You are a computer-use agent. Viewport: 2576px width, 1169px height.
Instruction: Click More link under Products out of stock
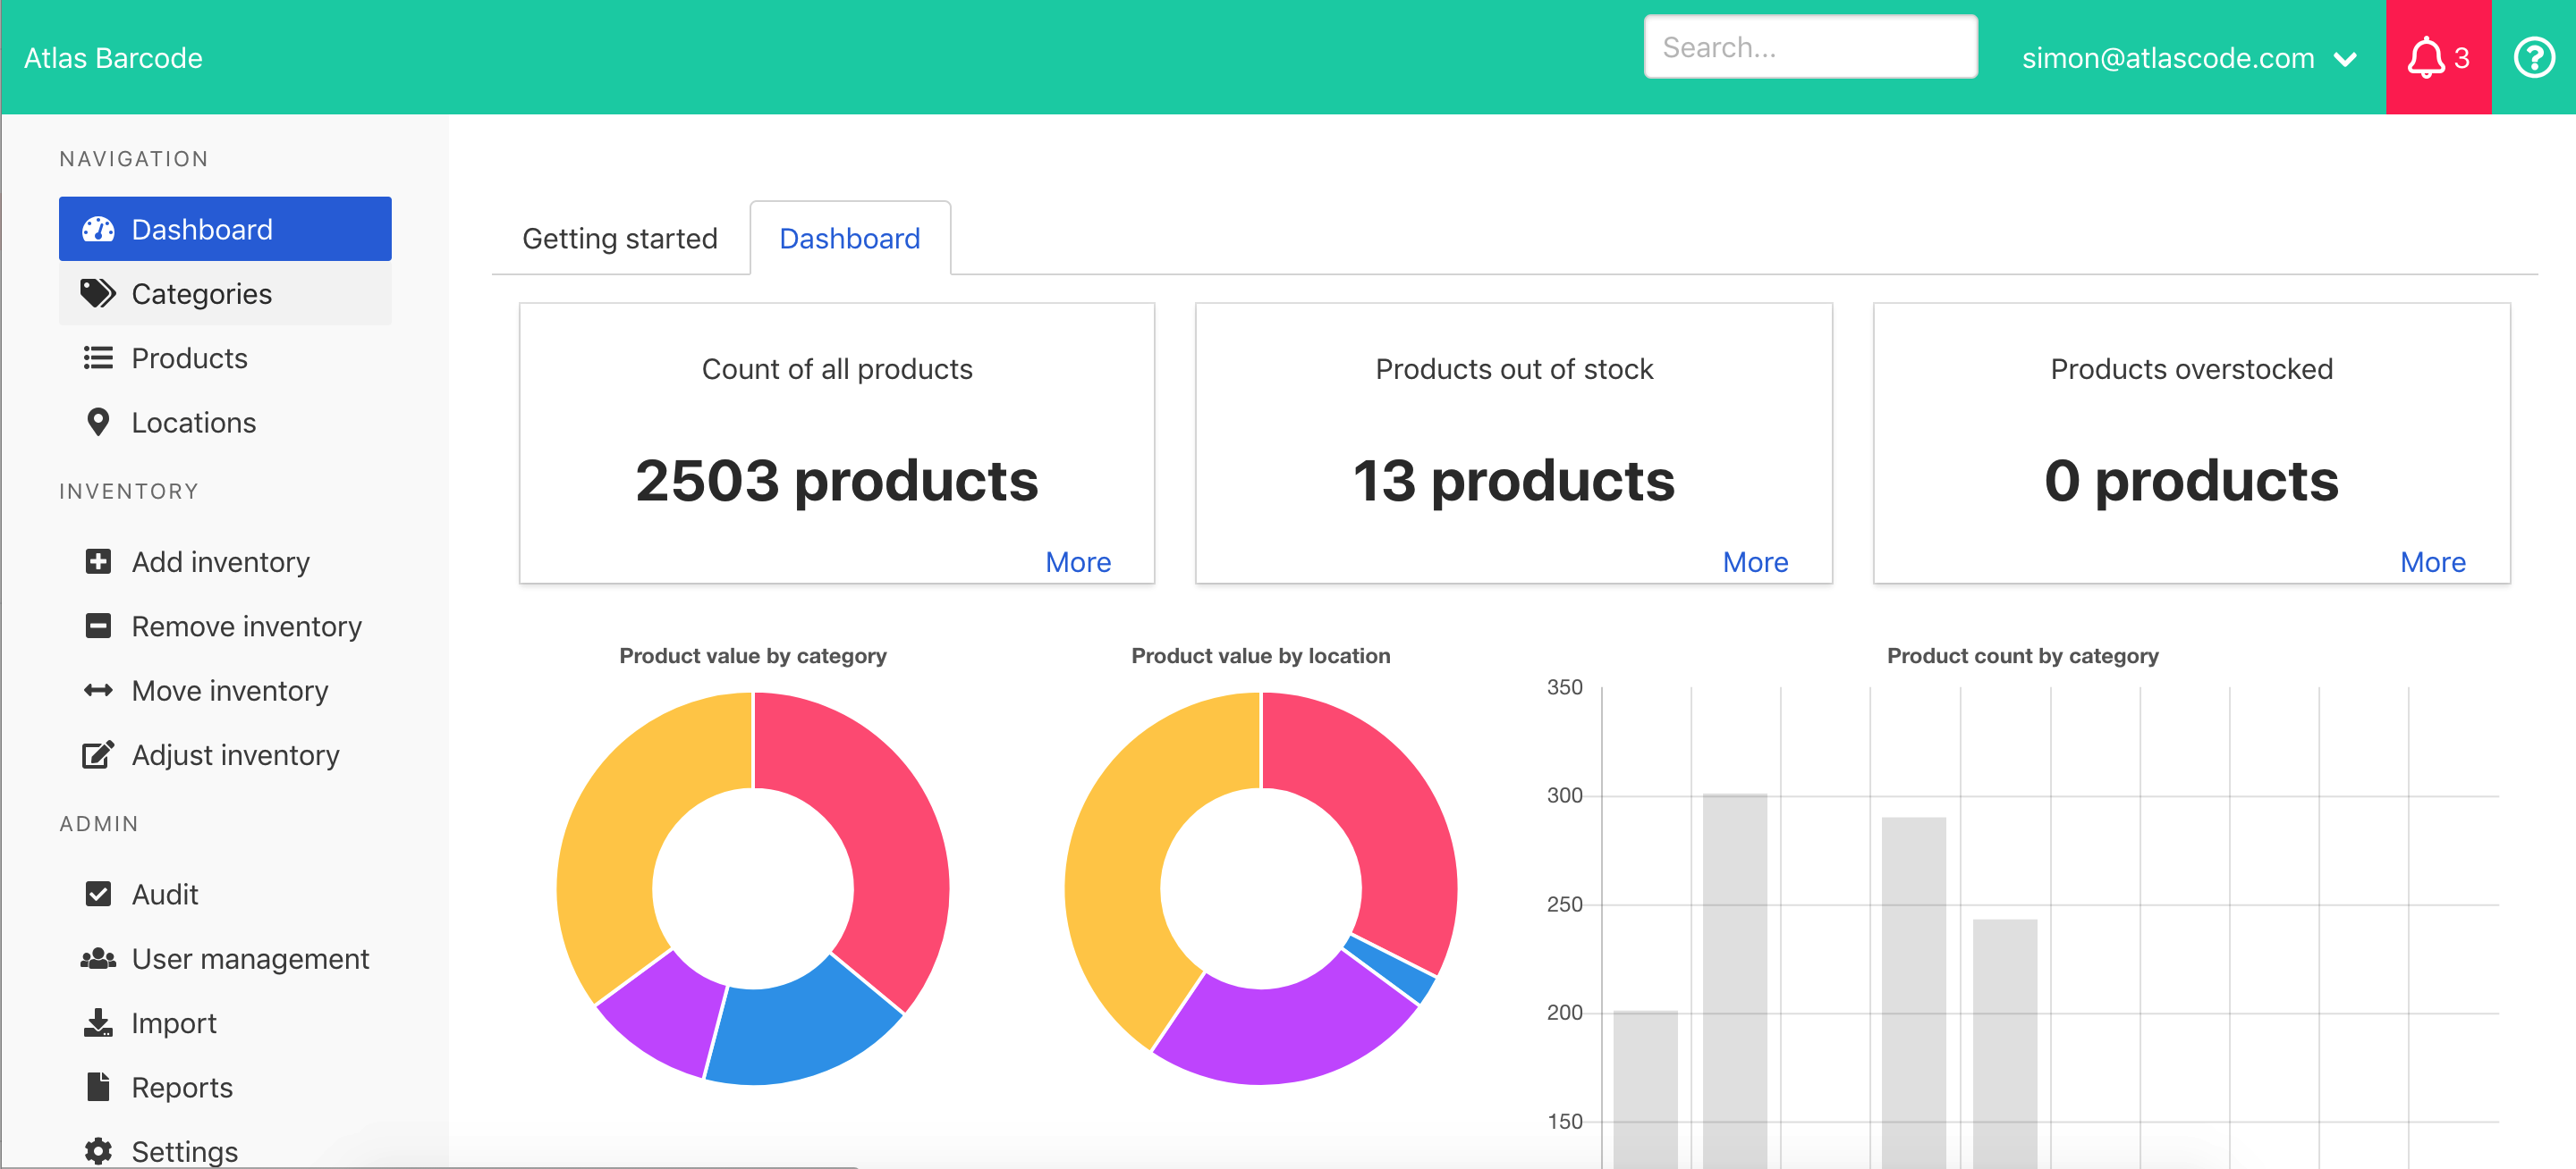click(x=1755, y=561)
